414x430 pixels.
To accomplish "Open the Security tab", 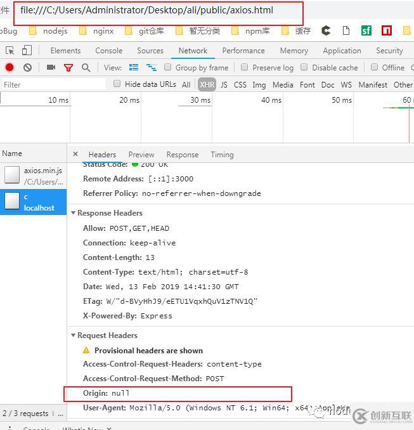I will [389, 51].
